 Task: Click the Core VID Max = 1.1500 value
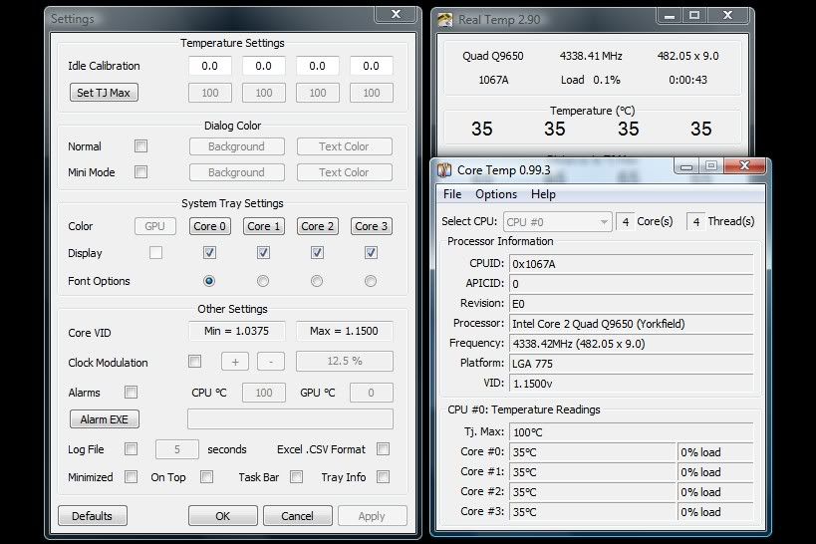344,331
